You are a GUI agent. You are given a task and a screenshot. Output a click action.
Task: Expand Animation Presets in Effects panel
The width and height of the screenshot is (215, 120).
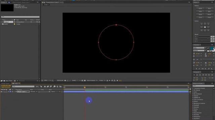pyautogui.click(x=193, y=88)
